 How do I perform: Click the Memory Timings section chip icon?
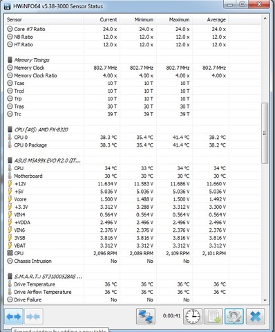tap(10, 60)
